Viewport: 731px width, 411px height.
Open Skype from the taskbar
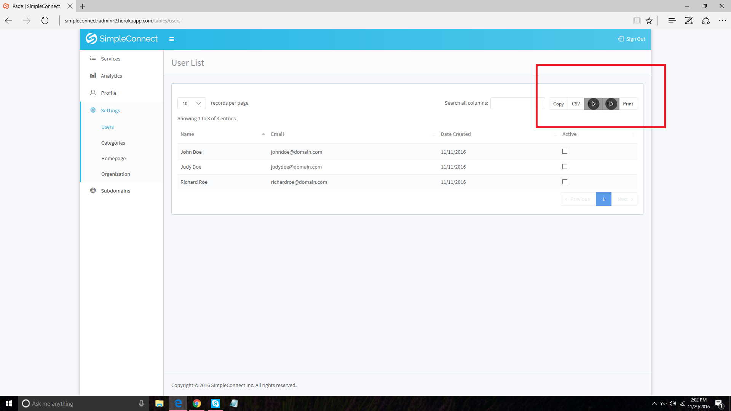(x=215, y=403)
